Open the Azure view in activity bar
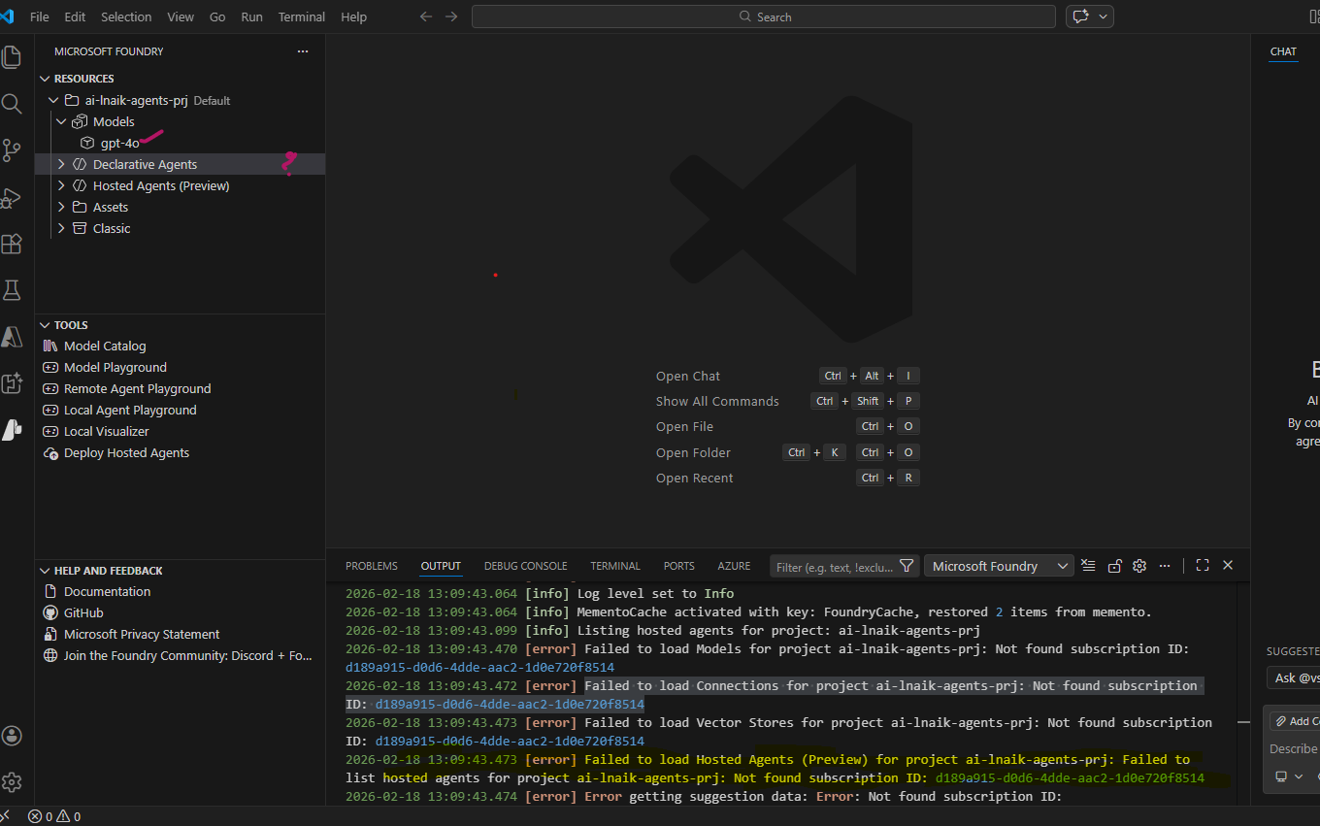 pos(12,337)
